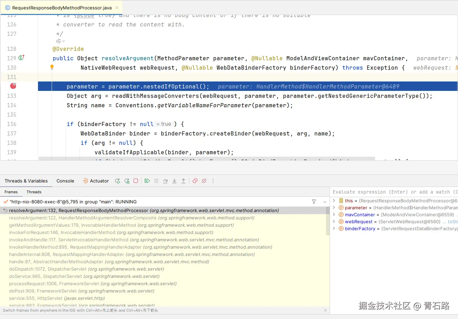
Task: Close the RequestResponseBodyMethodProcessor.java tab
Action: pos(117,8)
